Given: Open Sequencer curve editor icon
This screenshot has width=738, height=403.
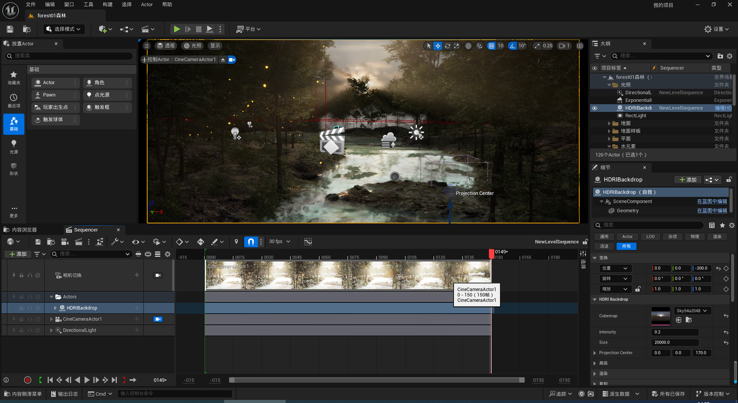Looking at the screenshot, I should pos(308,241).
